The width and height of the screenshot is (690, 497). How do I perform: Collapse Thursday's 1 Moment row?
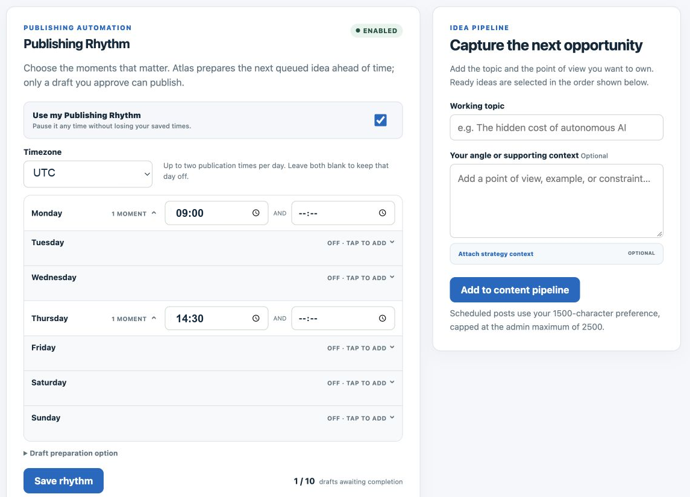(134, 319)
